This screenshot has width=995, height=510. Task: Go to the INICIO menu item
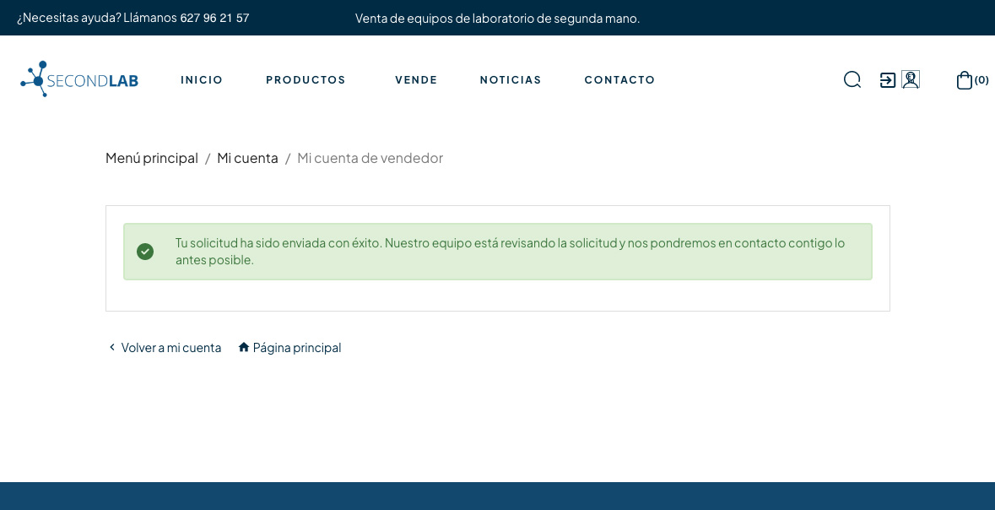tap(202, 80)
